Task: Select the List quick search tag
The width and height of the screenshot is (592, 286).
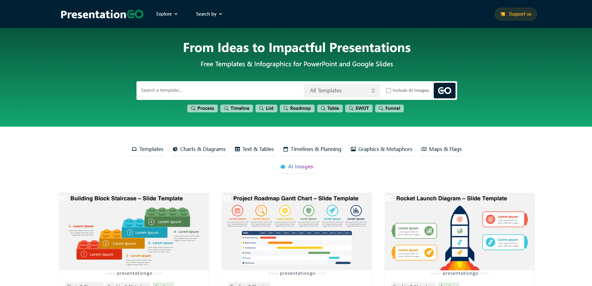Action: (266, 108)
